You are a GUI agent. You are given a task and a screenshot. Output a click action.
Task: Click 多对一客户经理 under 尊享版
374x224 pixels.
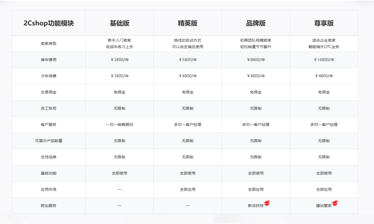324,125
